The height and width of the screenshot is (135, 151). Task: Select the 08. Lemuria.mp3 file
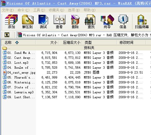click(x=20, y=92)
